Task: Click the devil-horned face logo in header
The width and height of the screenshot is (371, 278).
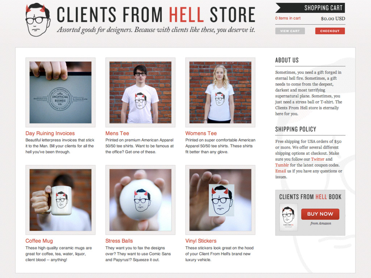Action: click(x=38, y=20)
